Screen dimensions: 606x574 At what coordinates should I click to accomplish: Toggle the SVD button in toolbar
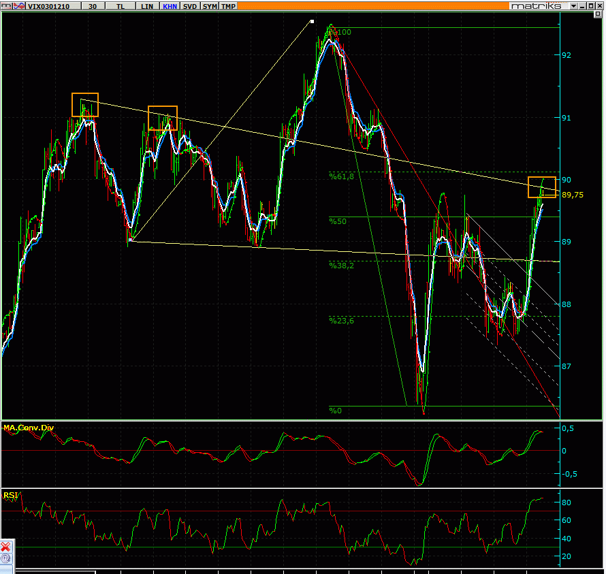click(x=190, y=6)
